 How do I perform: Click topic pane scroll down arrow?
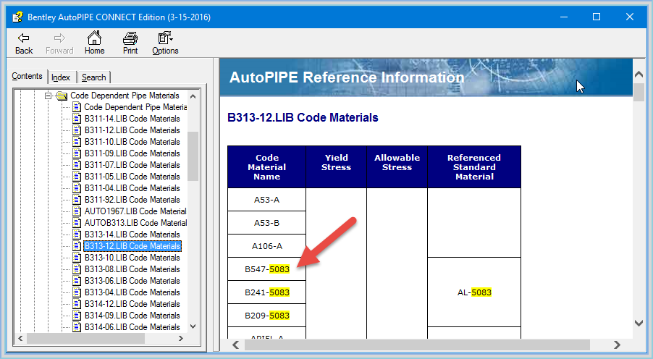click(x=639, y=323)
